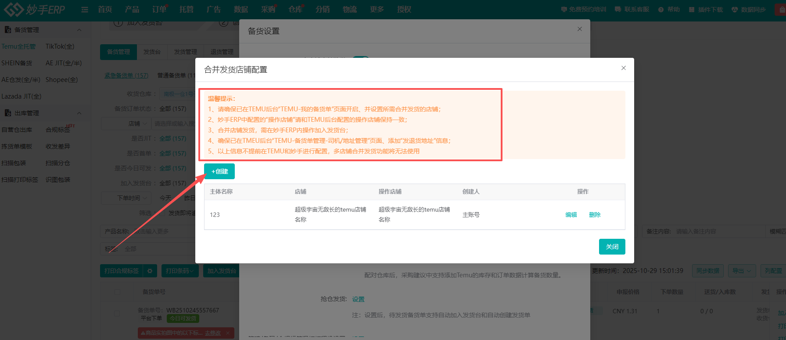Open 合规标签 in sidebar

pos(58,130)
